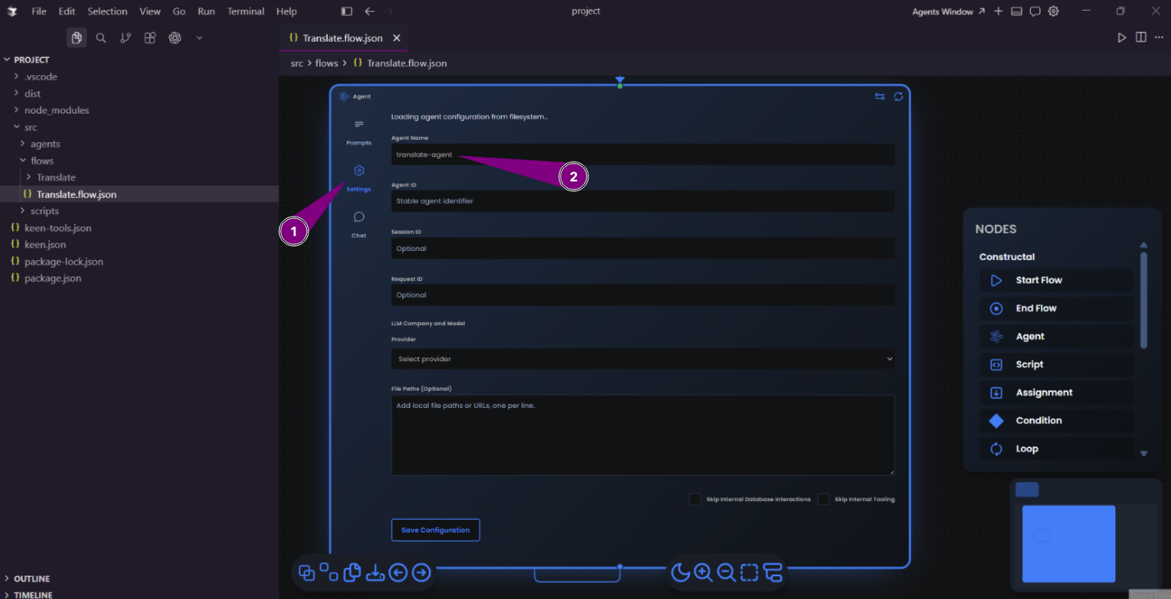Click the ungroup squares icon in bottom toolbar
1171x599 pixels.
tap(329, 572)
